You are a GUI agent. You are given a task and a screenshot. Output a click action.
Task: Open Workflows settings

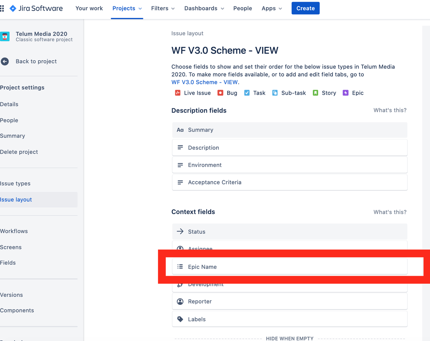[14, 231]
